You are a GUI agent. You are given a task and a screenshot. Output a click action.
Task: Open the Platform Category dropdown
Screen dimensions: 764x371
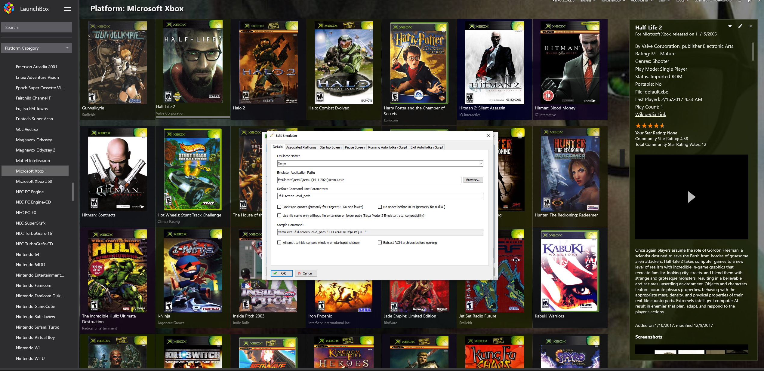click(x=36, y=48)
